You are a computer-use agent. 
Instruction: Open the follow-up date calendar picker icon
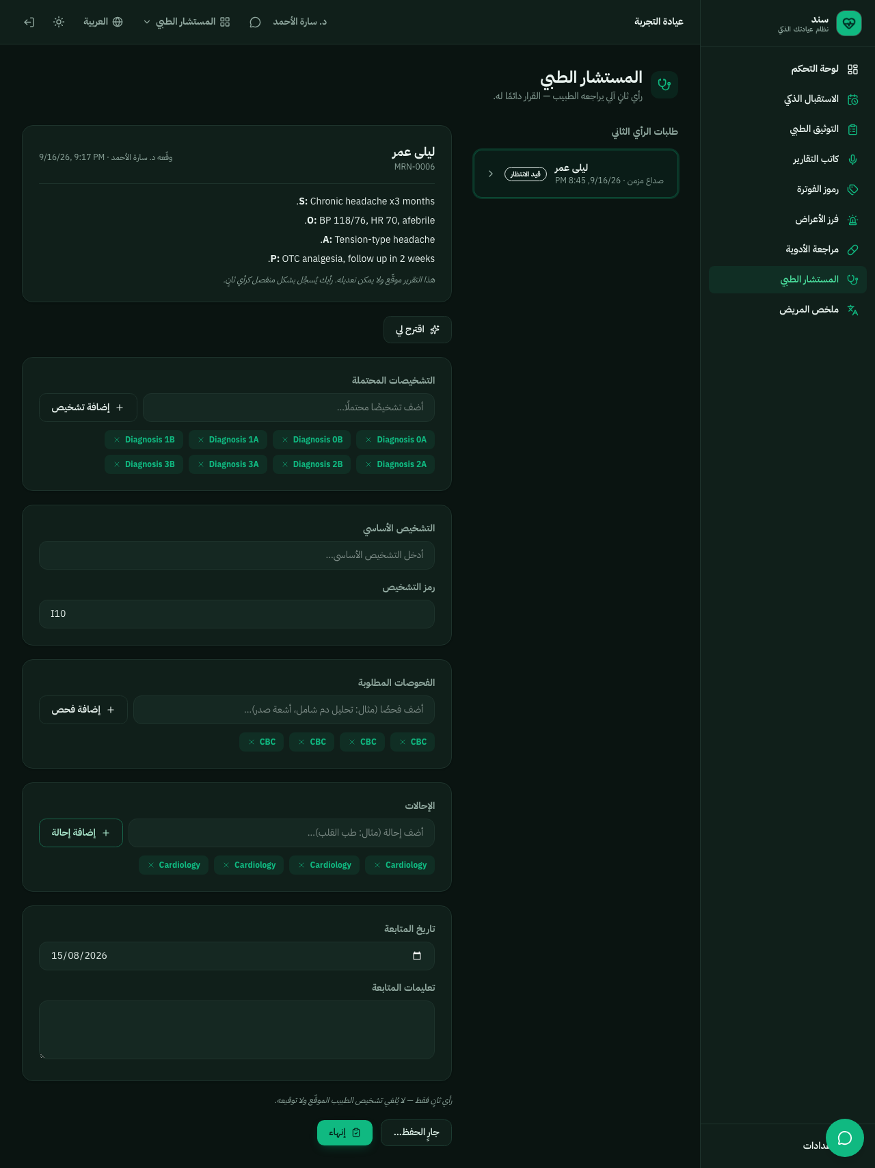point(417,956)
